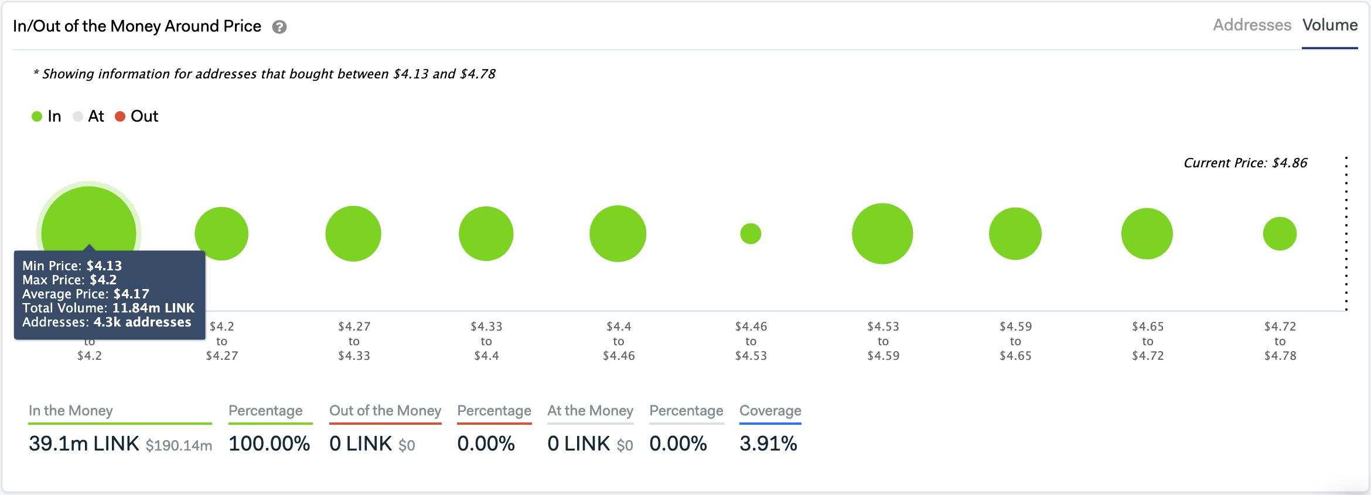Image resolution: width=1371 pixels, height=495 pixels.
Task: Switch to the Addresses tab
Action: pos(1251,25)
